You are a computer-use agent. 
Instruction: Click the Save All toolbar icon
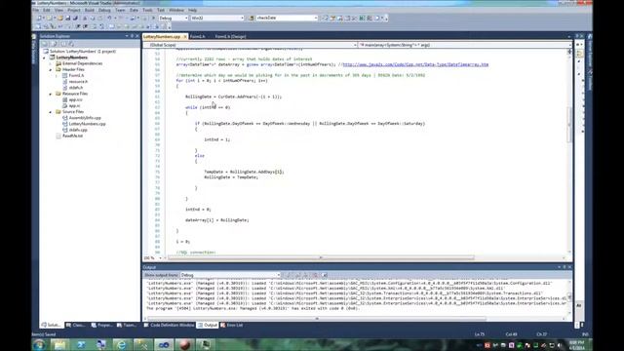[x=75, y=18]
